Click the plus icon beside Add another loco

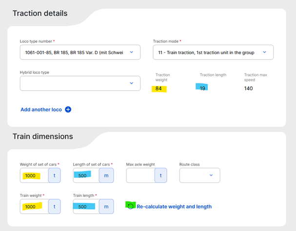[x=68, y=110]
